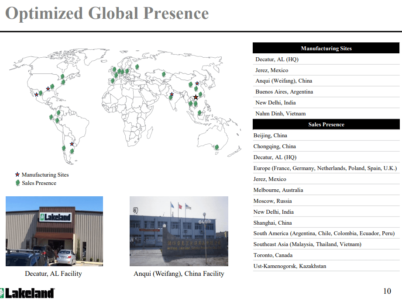
Task: Select the 'Beijing, China' row
Action: [x=326, y=135]
